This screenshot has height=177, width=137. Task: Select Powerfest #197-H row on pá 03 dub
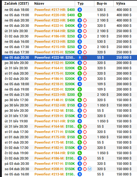click(69, 164)
